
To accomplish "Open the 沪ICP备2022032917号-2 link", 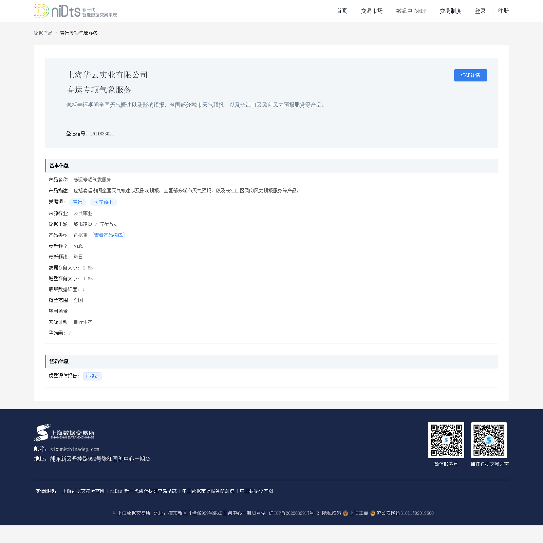I will (x=294, y=513).
